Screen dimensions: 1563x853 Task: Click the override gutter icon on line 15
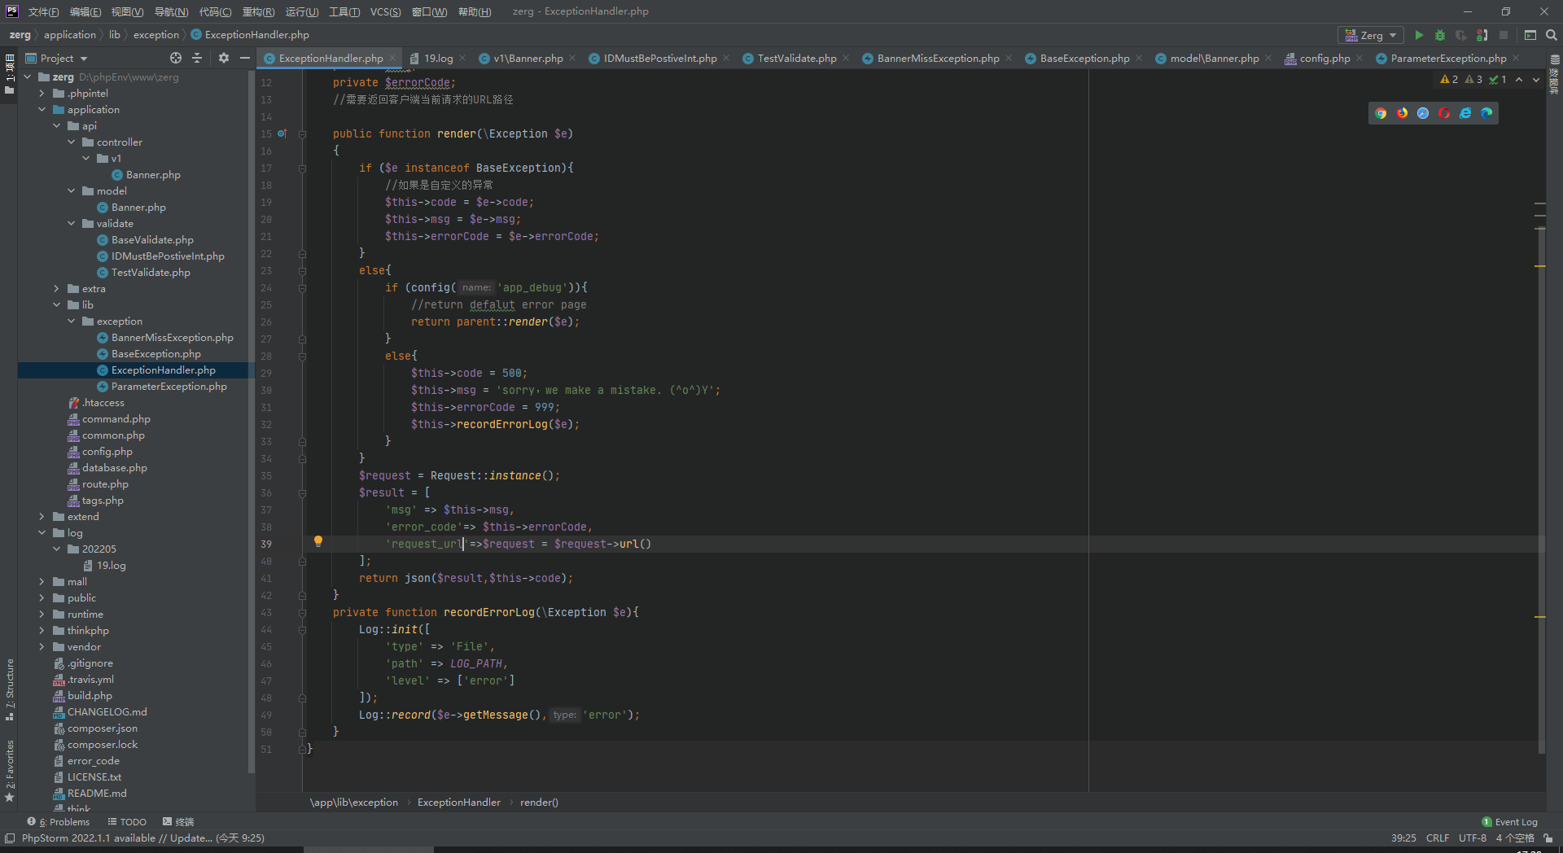coord(282,133)
